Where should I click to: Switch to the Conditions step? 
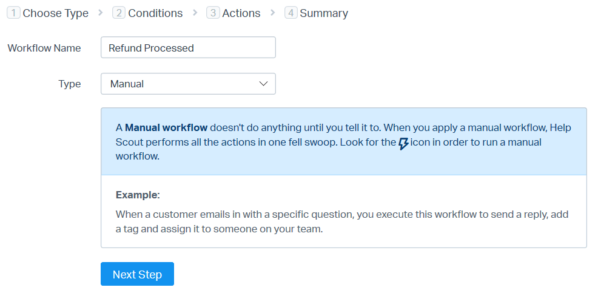tap(155, 13)
